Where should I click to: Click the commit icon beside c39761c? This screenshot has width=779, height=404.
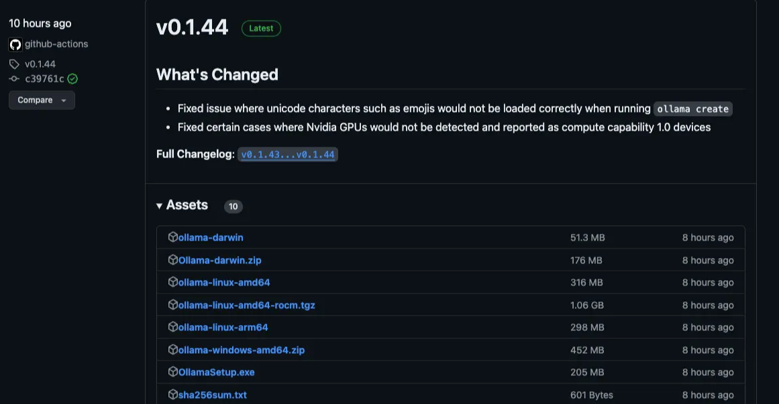pos(14,78)
